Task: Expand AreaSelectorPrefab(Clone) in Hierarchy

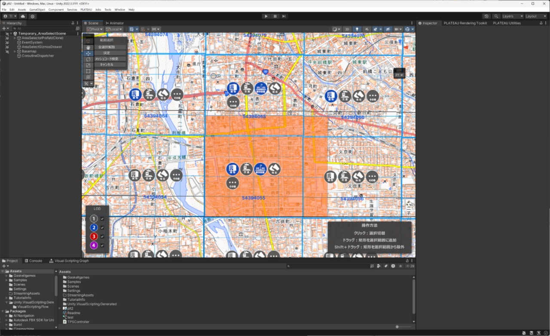Action: (15, 38)
